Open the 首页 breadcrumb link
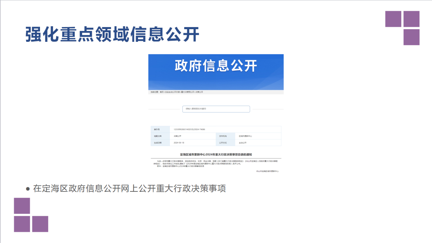432x243 pixels. [162, 92]
